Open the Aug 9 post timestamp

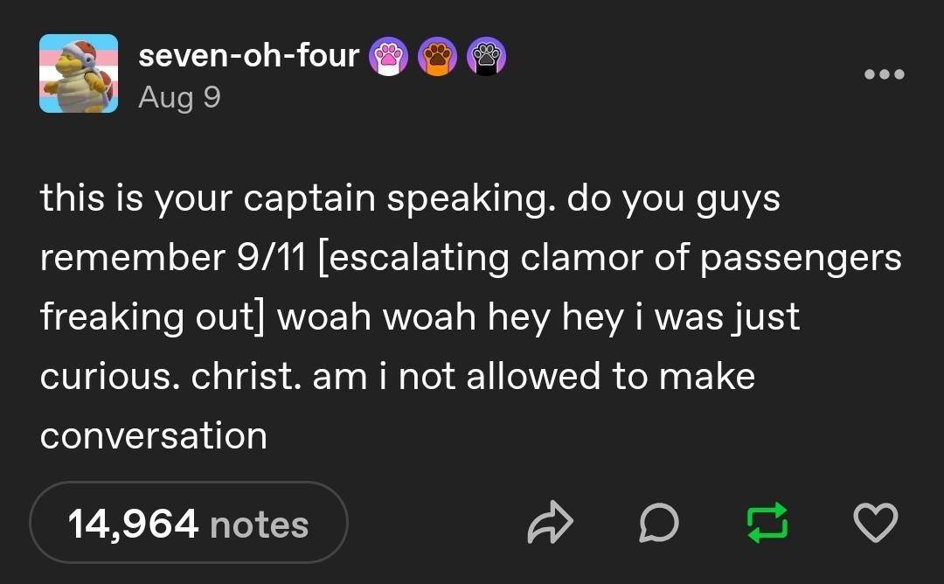click(x=179, y=97)
